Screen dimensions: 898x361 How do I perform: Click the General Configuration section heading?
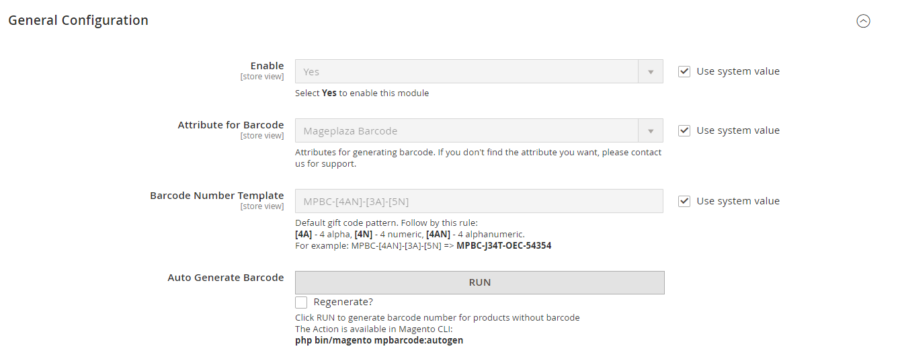point(78,20)
